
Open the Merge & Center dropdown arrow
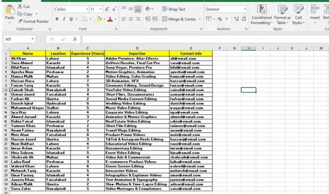coord(200,19)
